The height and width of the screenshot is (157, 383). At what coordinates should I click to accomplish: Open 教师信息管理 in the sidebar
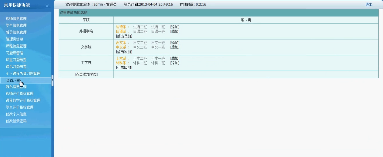16,19
